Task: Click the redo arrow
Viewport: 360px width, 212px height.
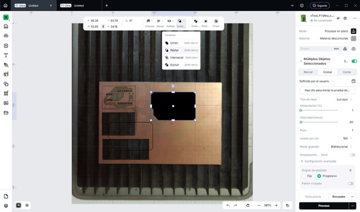Action: point(235,205)
